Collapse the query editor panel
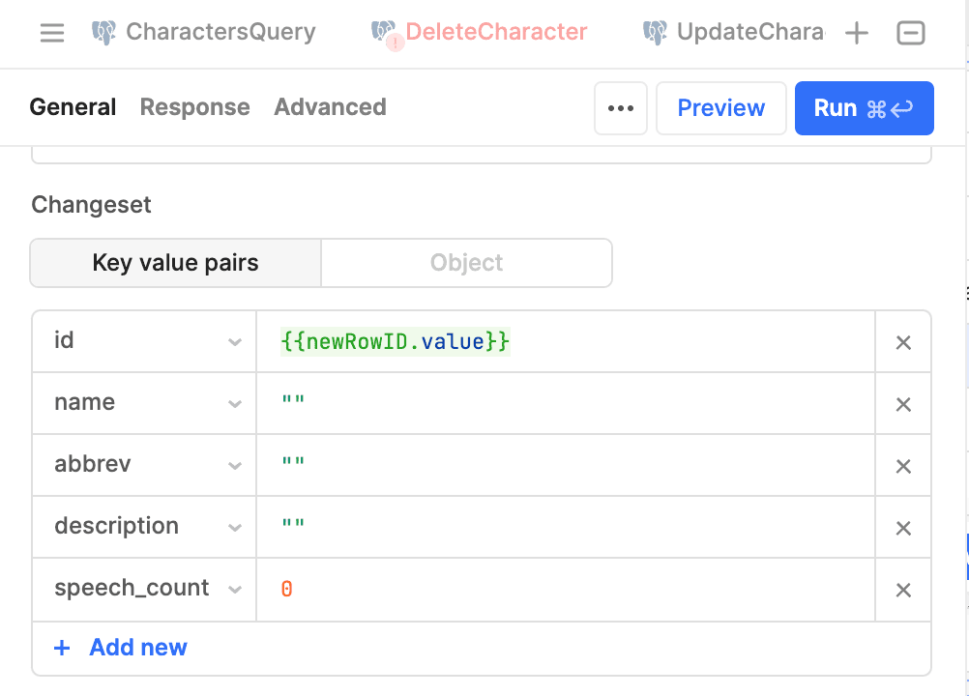 [x=910, y=33]
